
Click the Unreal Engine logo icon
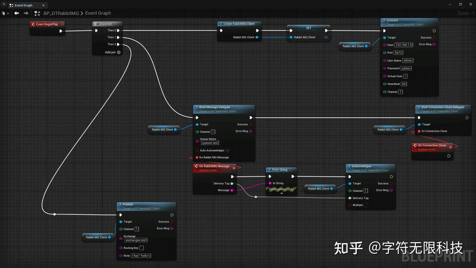click(x=4, y=4)
